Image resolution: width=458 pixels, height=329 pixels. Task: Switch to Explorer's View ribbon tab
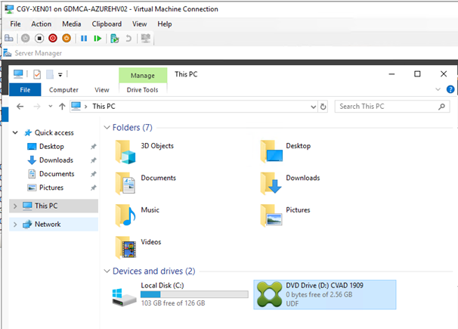102,90
